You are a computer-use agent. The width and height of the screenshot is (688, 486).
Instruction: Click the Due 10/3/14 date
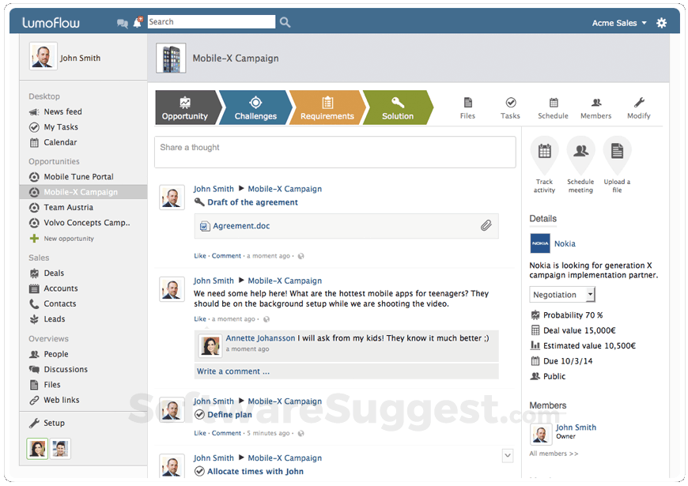568,361
